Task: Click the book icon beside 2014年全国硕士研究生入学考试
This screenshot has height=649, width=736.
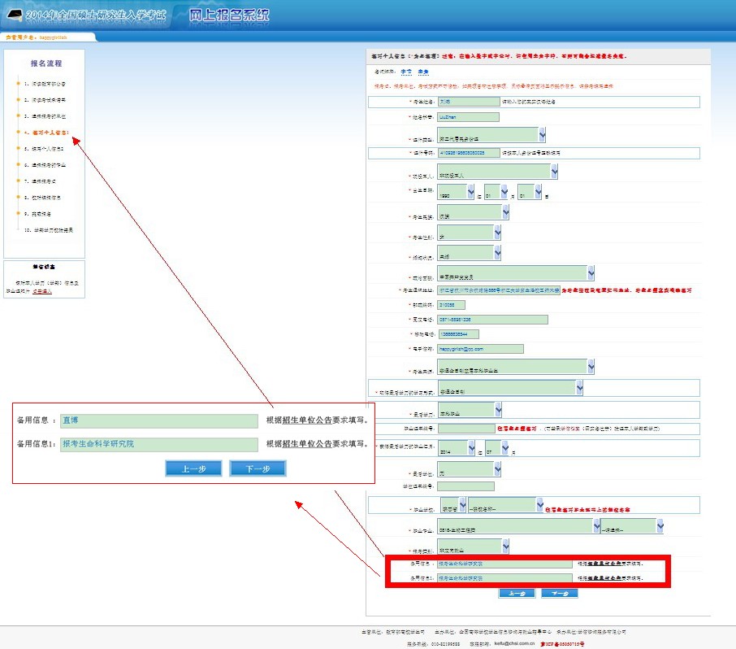Action: tap(15, 16)
